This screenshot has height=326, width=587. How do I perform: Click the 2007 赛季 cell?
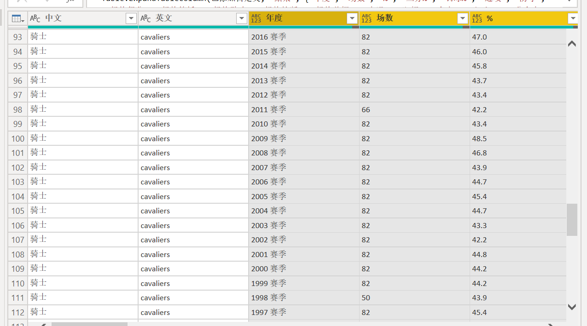tap(304, 168)
